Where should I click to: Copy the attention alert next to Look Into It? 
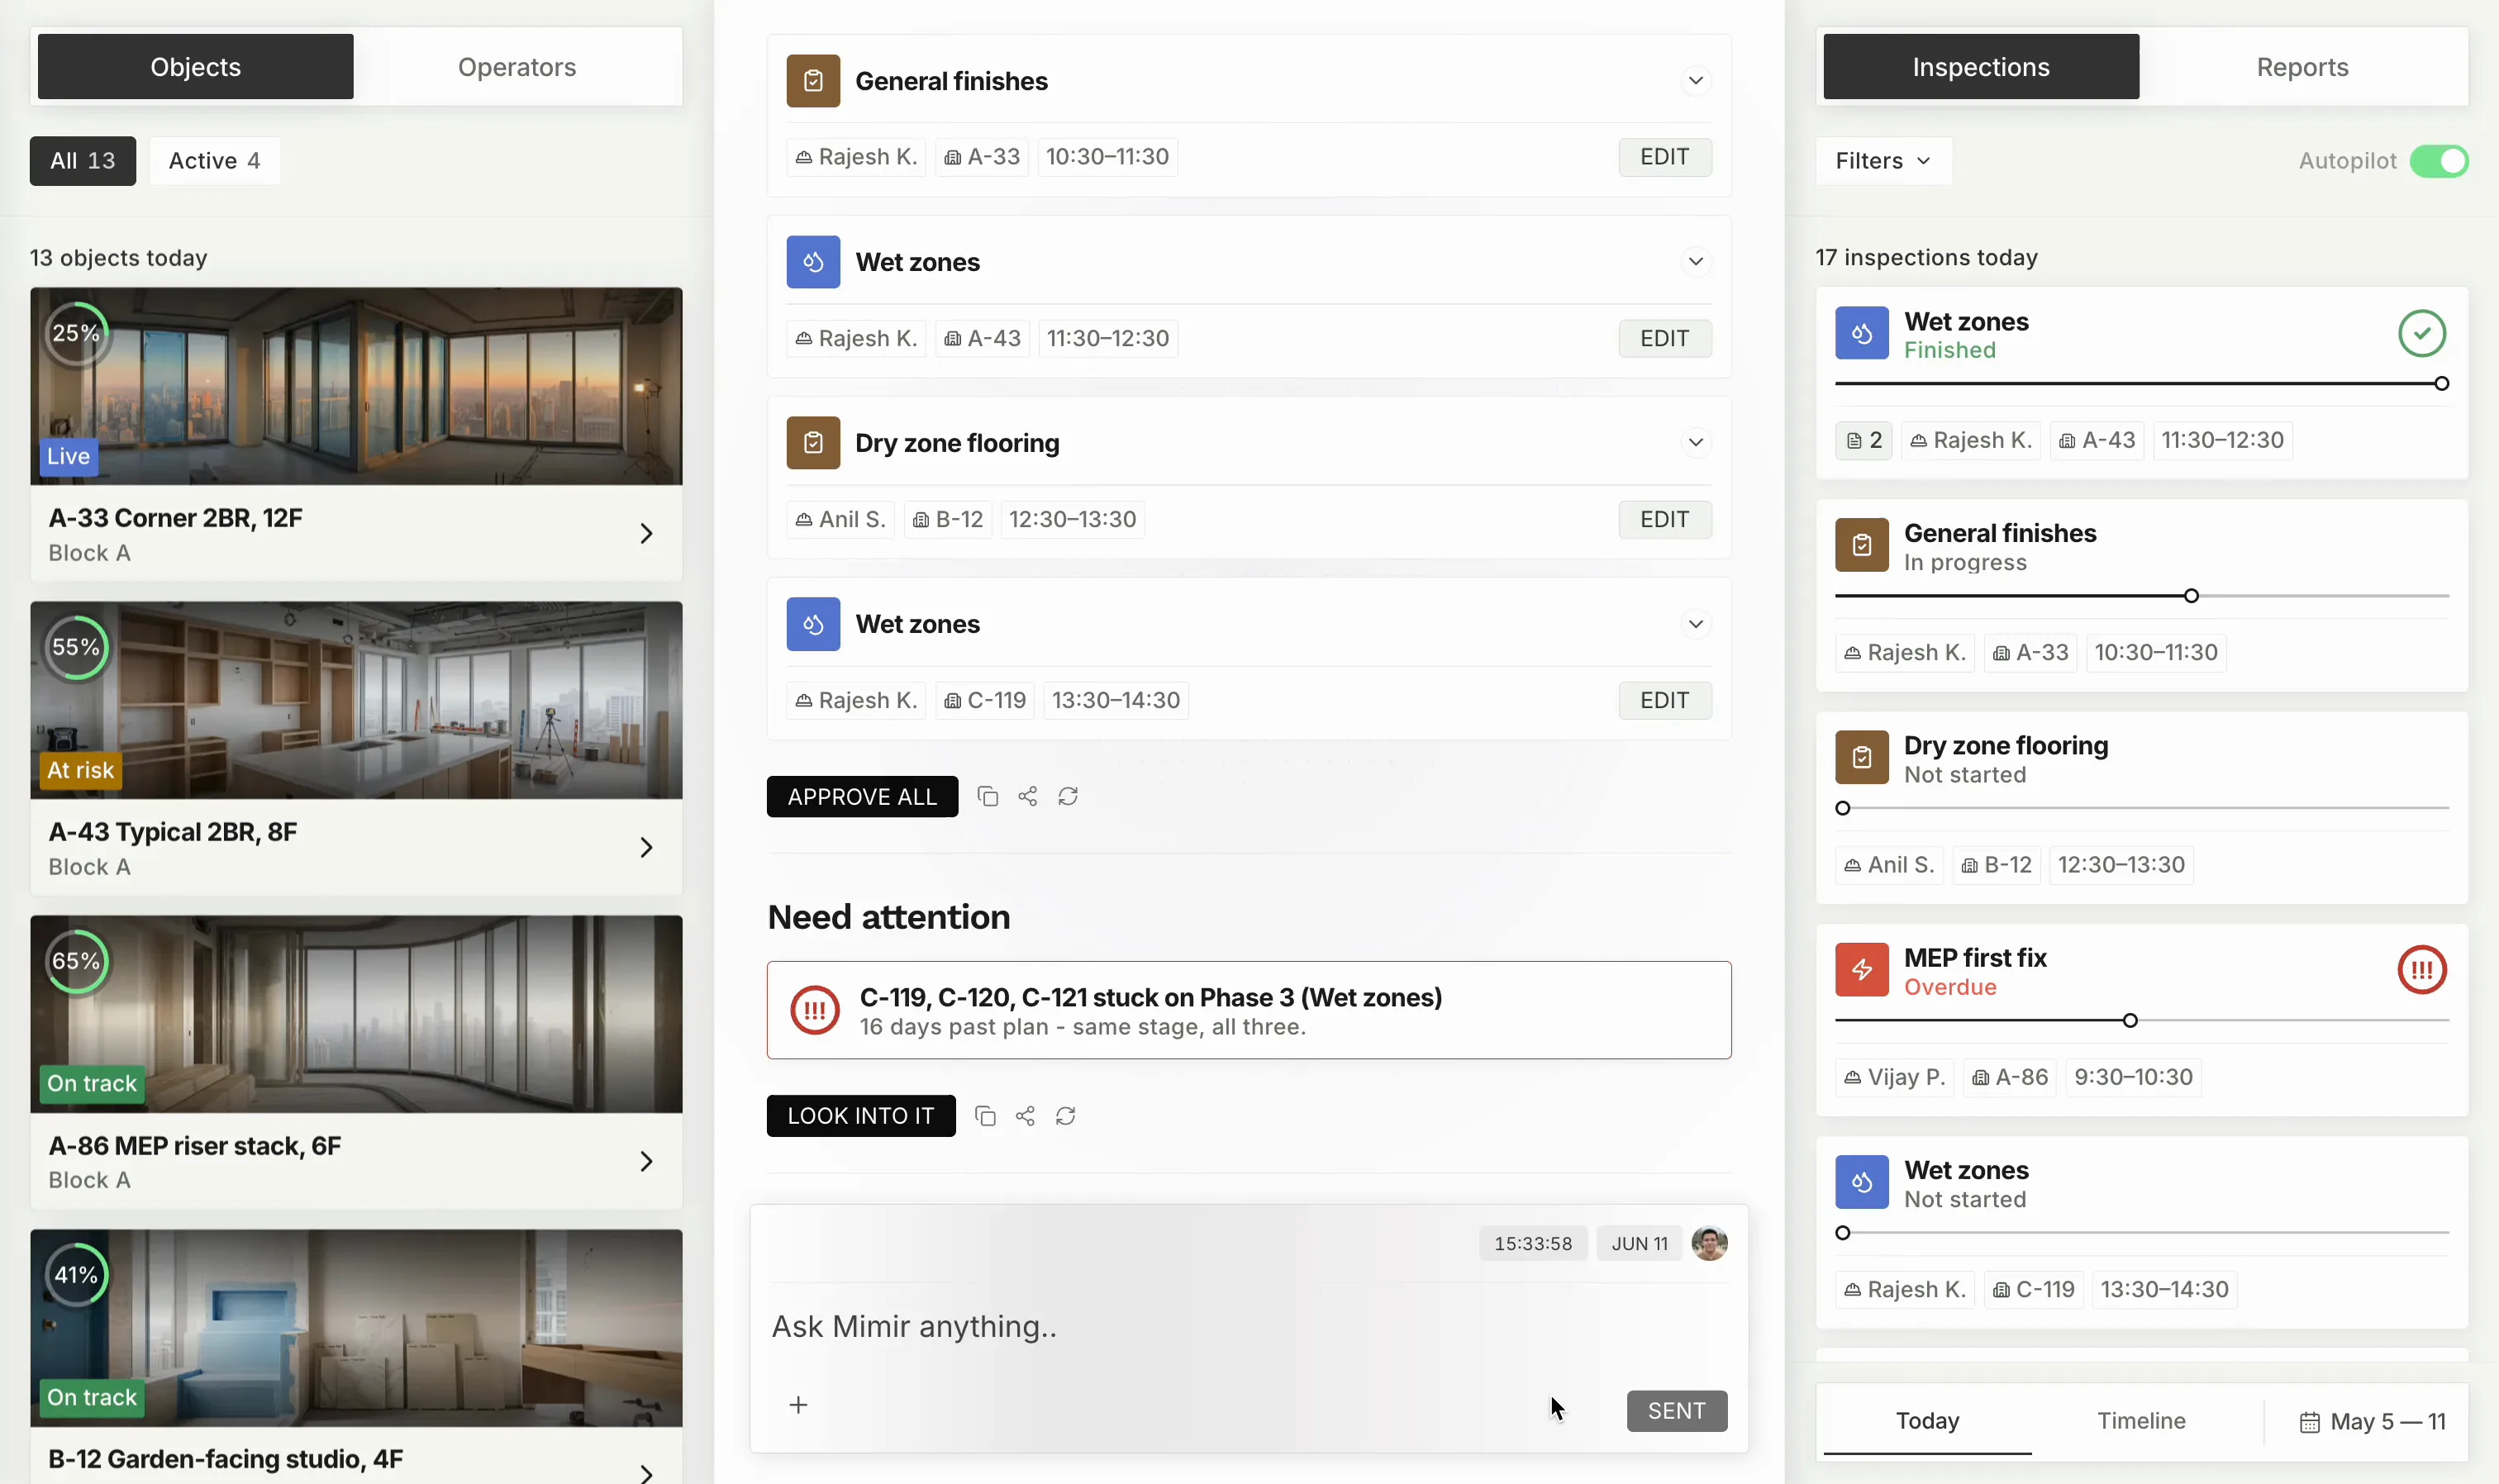(985, 1116)
